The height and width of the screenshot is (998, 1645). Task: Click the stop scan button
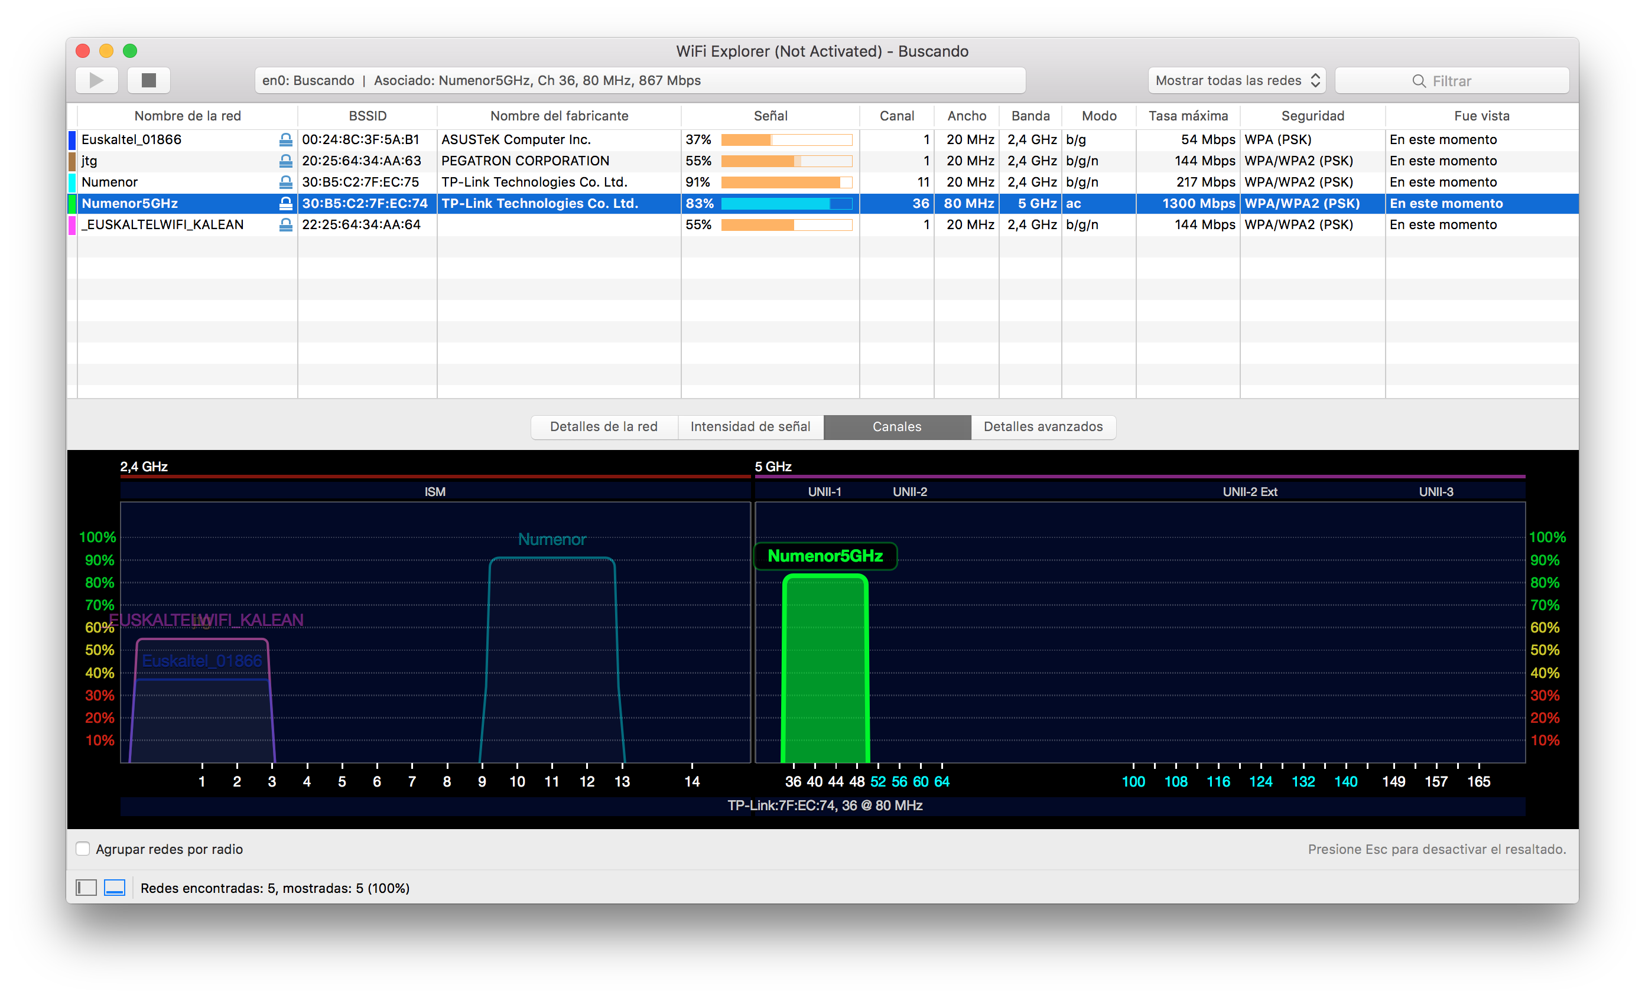point(149,81)
